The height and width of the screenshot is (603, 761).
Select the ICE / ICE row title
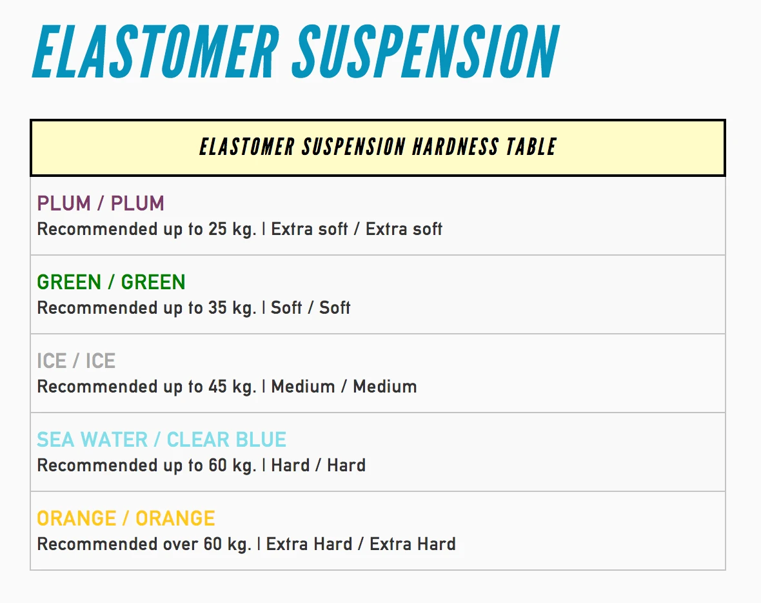click(x=76, y=361)
